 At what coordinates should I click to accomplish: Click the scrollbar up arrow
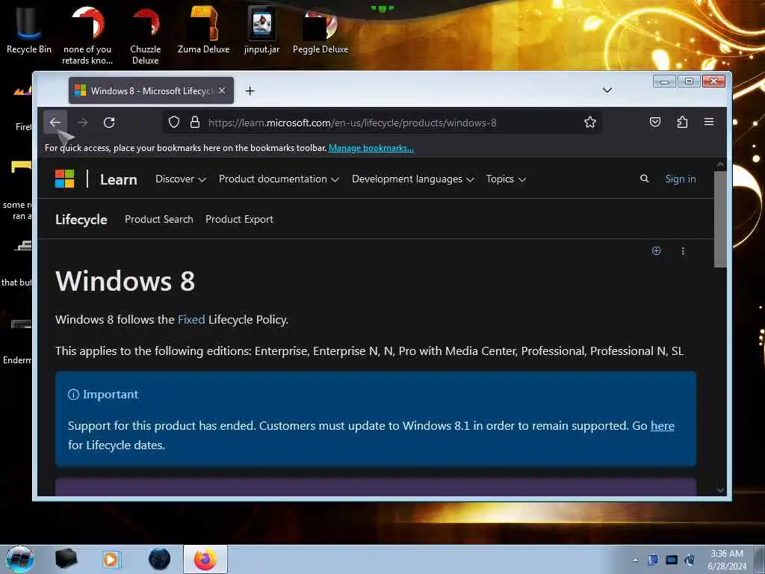pyautogui.click(x=720, y=165)
